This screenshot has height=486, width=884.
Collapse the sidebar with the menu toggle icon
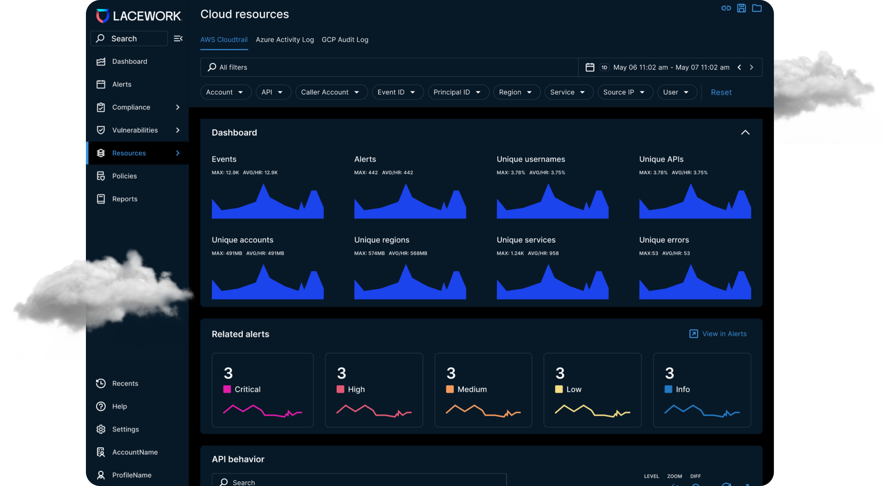click(178, 38)
